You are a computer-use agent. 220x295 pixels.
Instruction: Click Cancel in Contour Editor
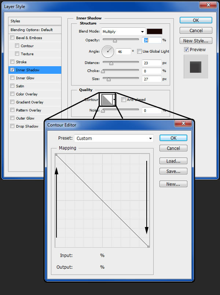173,148
